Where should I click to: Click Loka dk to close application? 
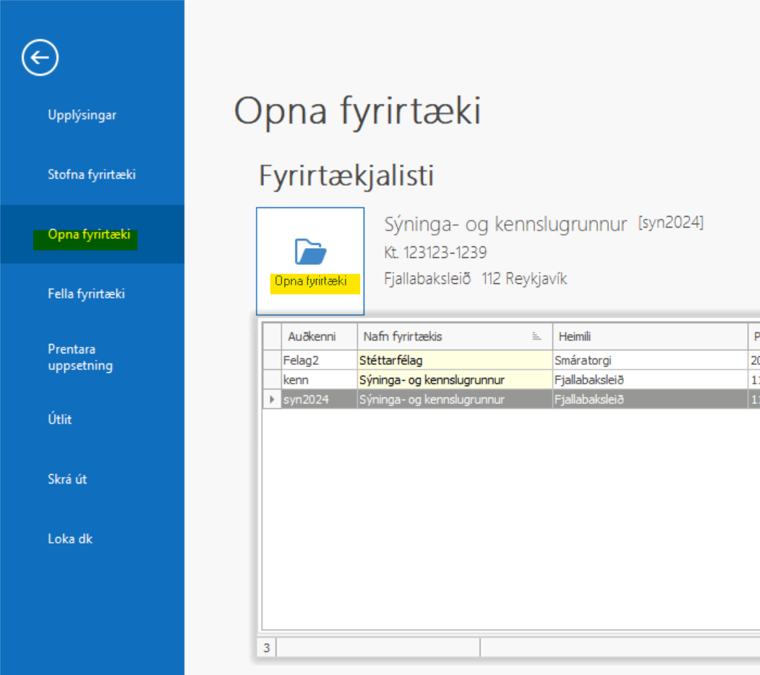(x=70, y=538)
